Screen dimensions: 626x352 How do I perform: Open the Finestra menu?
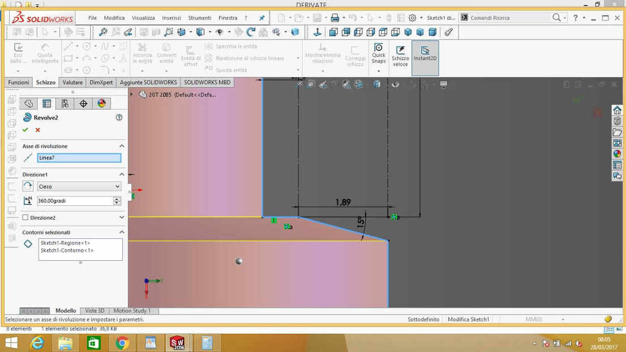228,18
